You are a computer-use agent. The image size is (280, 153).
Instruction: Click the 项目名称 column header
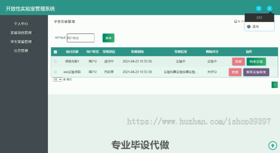(72, 52)
